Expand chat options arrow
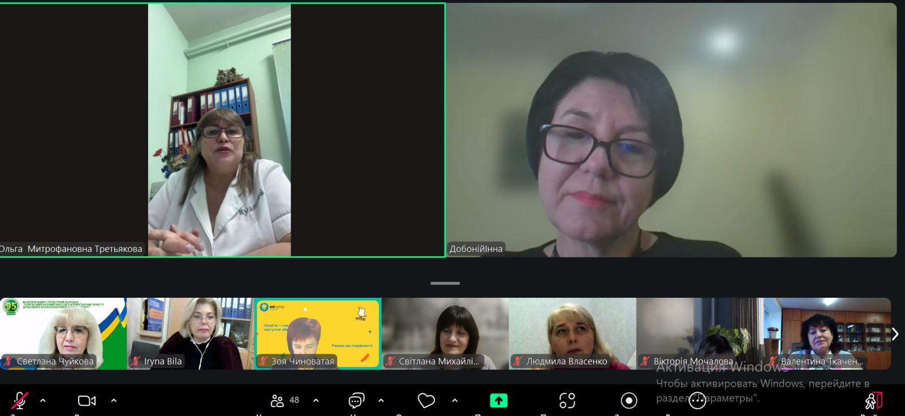 pos(381,400)
